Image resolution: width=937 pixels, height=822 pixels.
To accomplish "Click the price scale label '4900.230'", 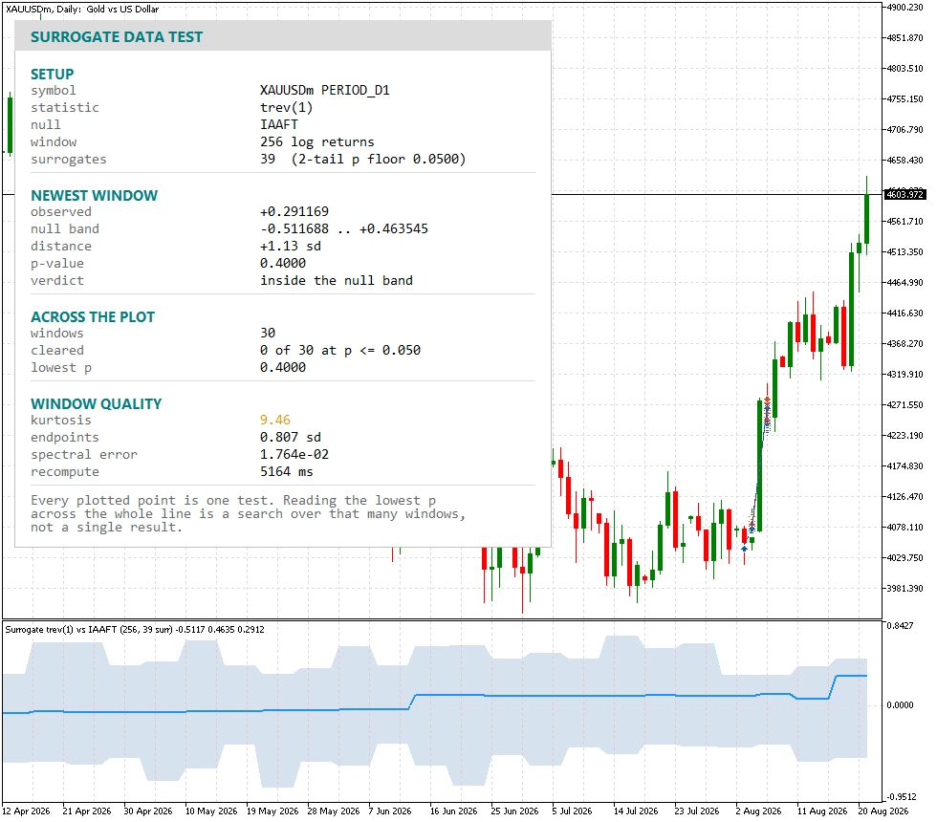I will [x=904, y=8].
